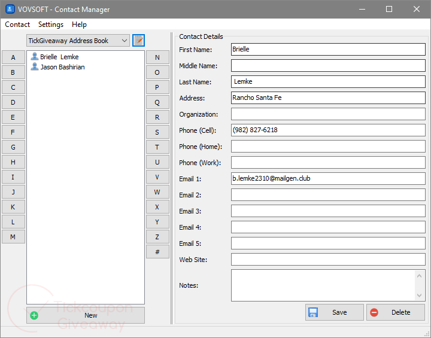Viewport: 431px width, 338px height.
Task: Filter contacts by letter G
Action: [x=13, y=147]
